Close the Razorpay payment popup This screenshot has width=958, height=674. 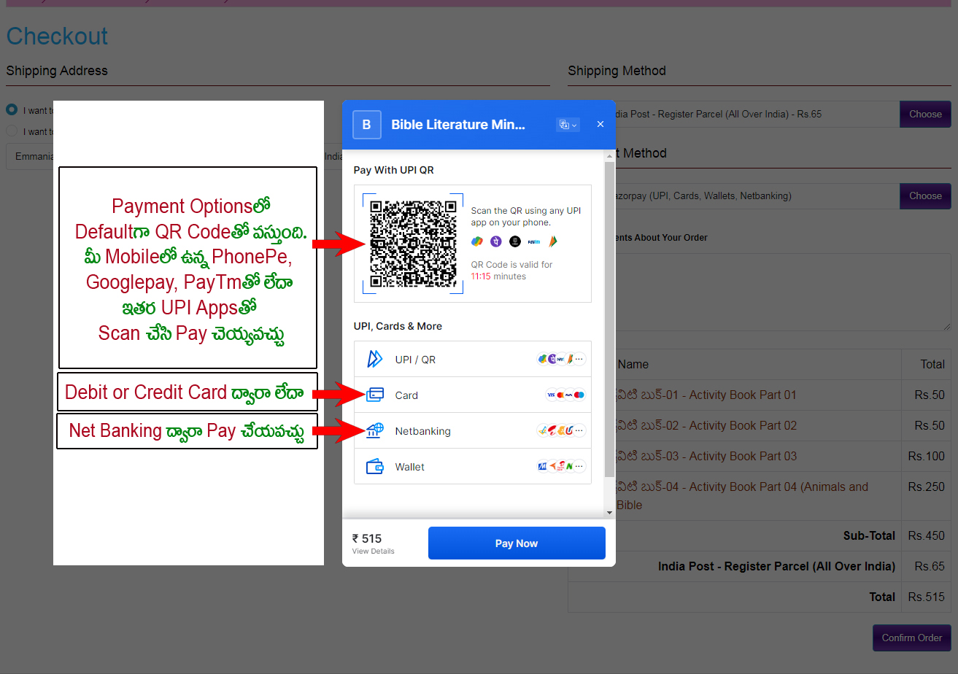pos(600,124)
